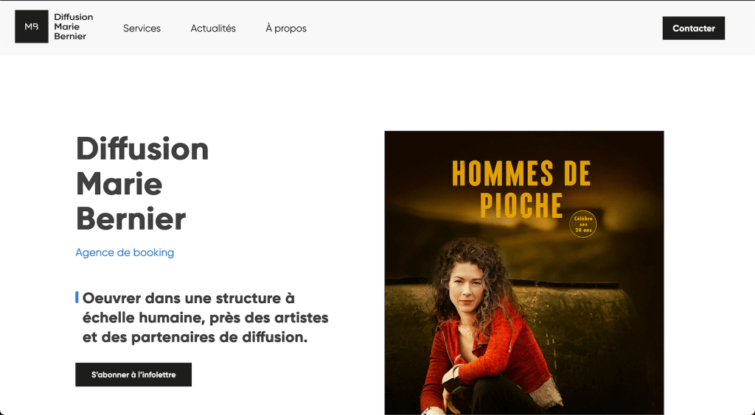Click the woman in the red jacket
The image size is (755, 415).
click(x=487, y=327)
